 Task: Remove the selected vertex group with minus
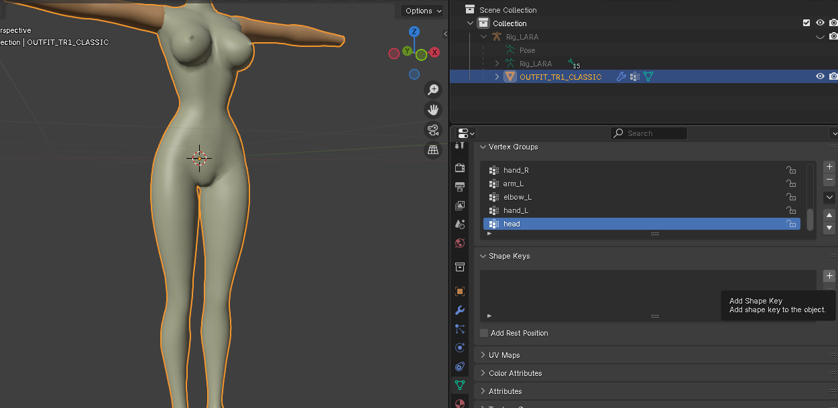coord(829,180)
